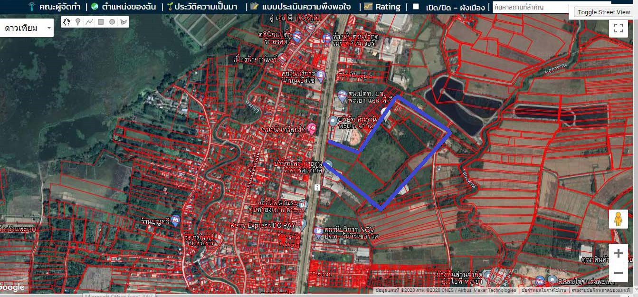Screen dimensions: 638x297
Task: Open the สน.ปตท. พะเยา แอล พี จี marker
Action: coord(342,96)
